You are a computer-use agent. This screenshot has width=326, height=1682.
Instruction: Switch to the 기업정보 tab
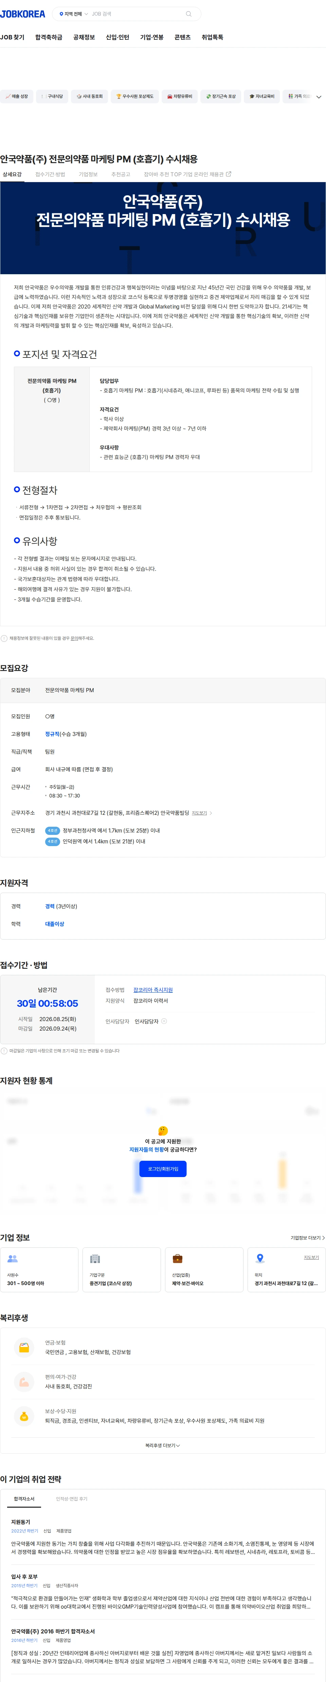tap(88, 174)
